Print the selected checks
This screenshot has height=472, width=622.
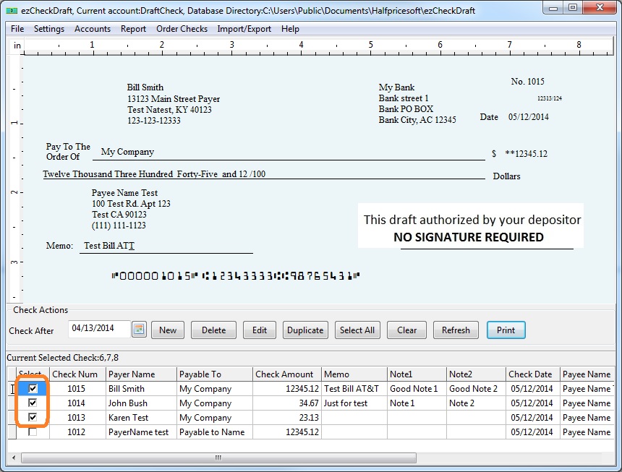point(506,330)
